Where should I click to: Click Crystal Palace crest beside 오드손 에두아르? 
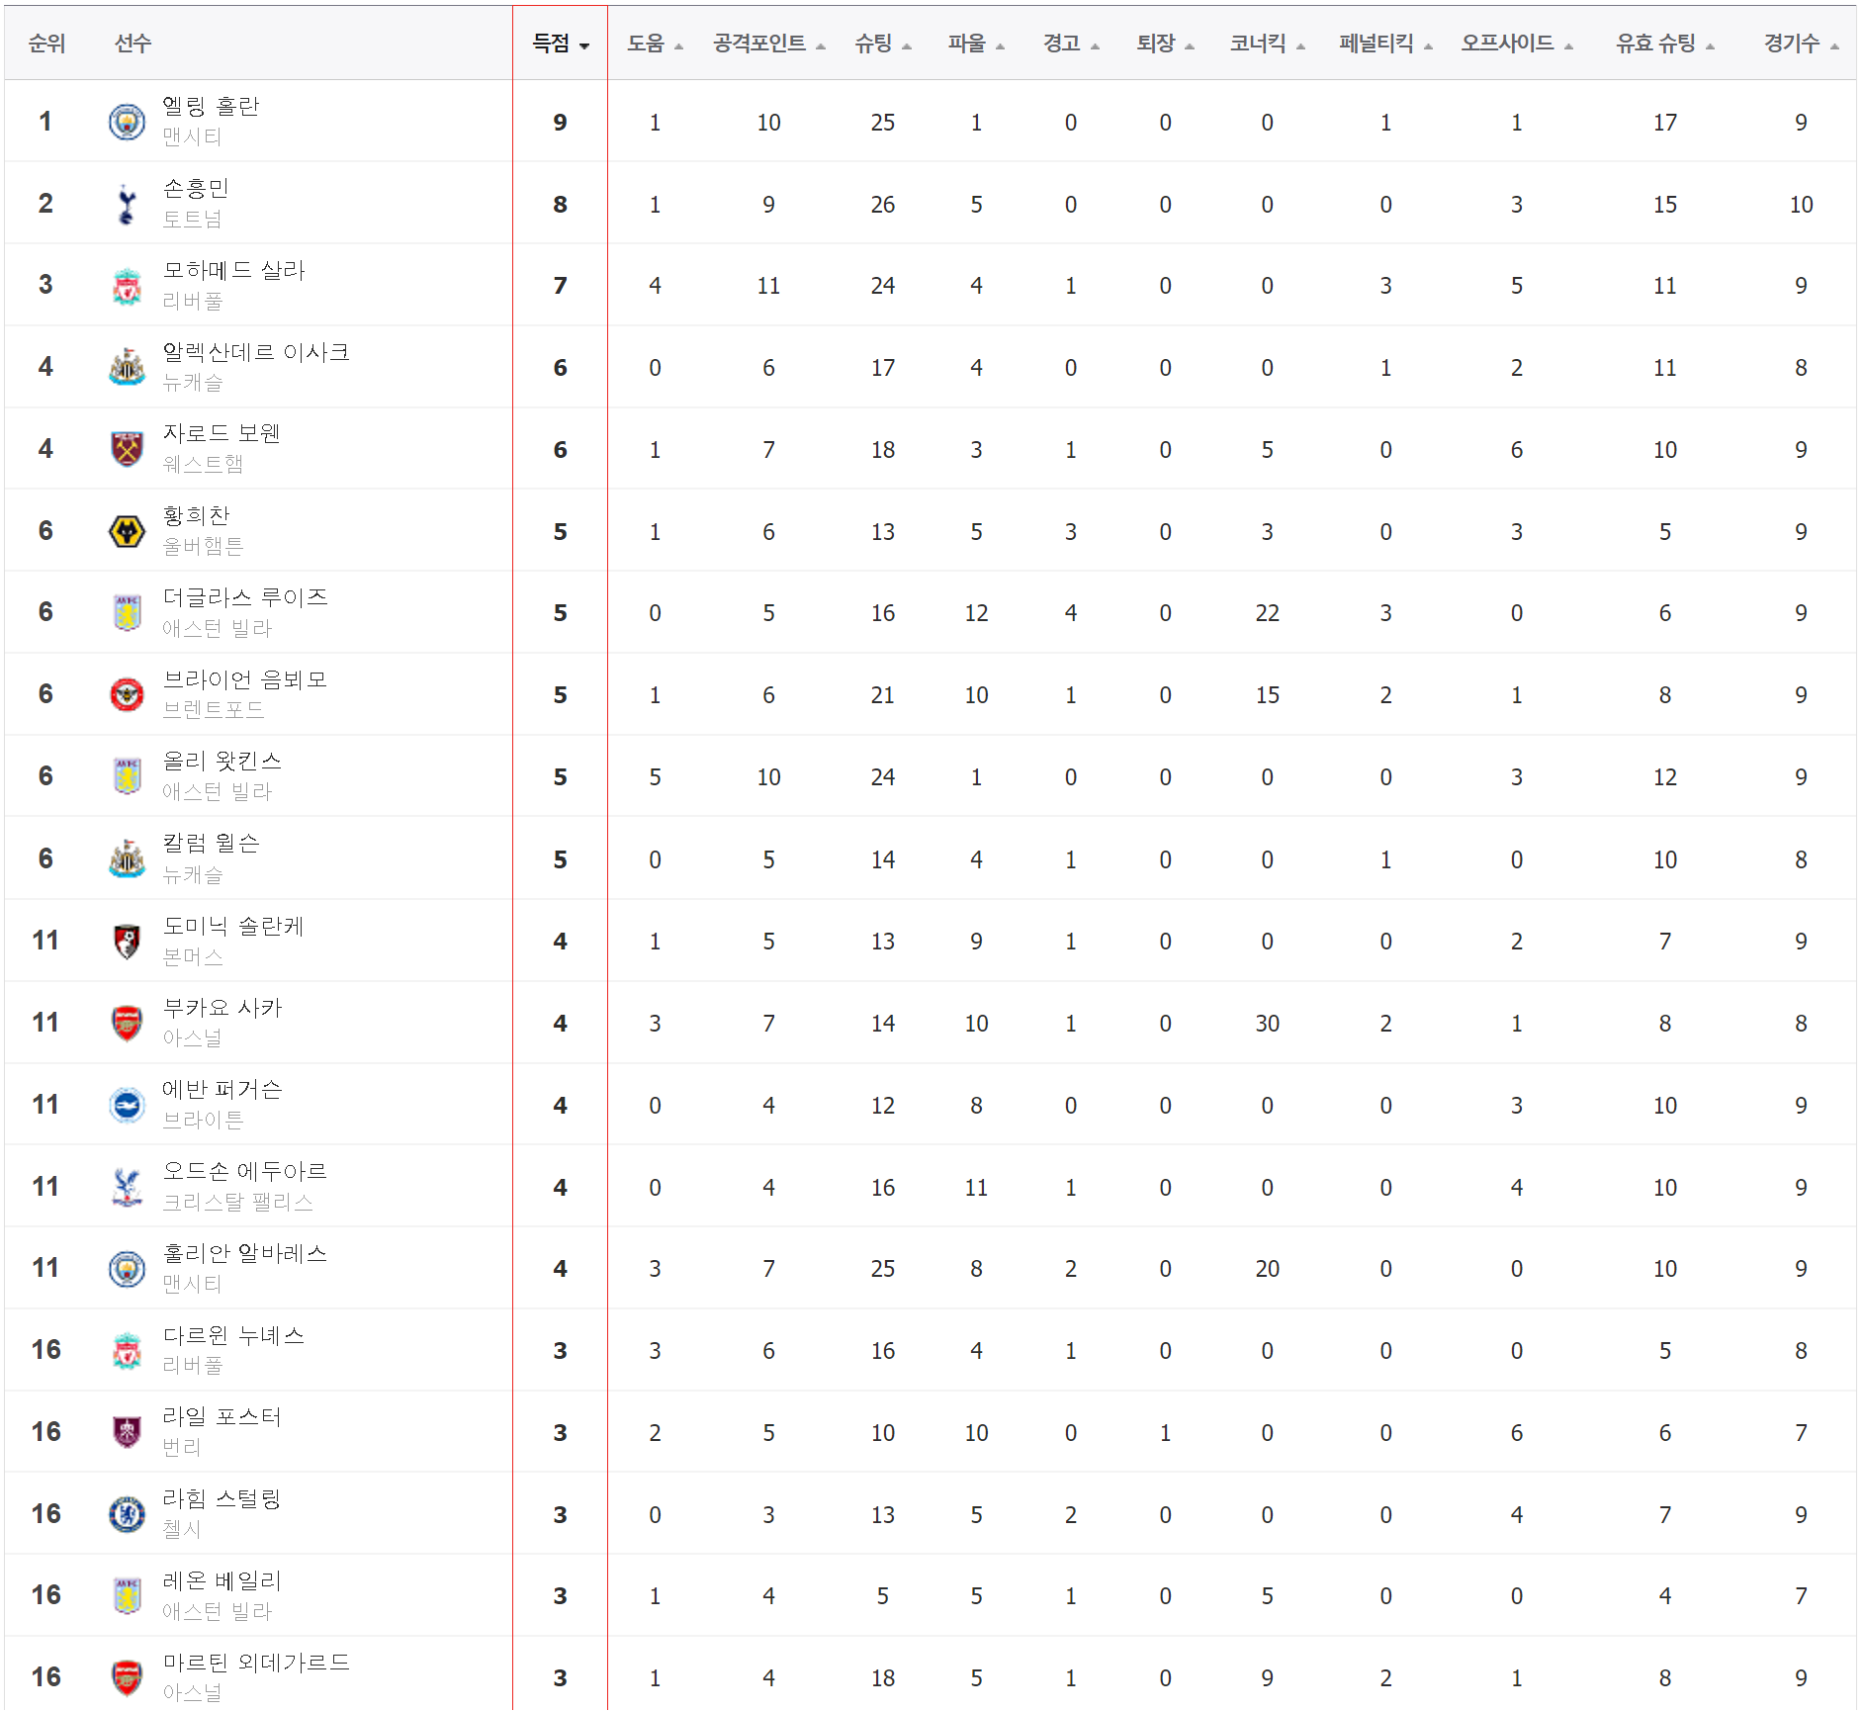127,1187
